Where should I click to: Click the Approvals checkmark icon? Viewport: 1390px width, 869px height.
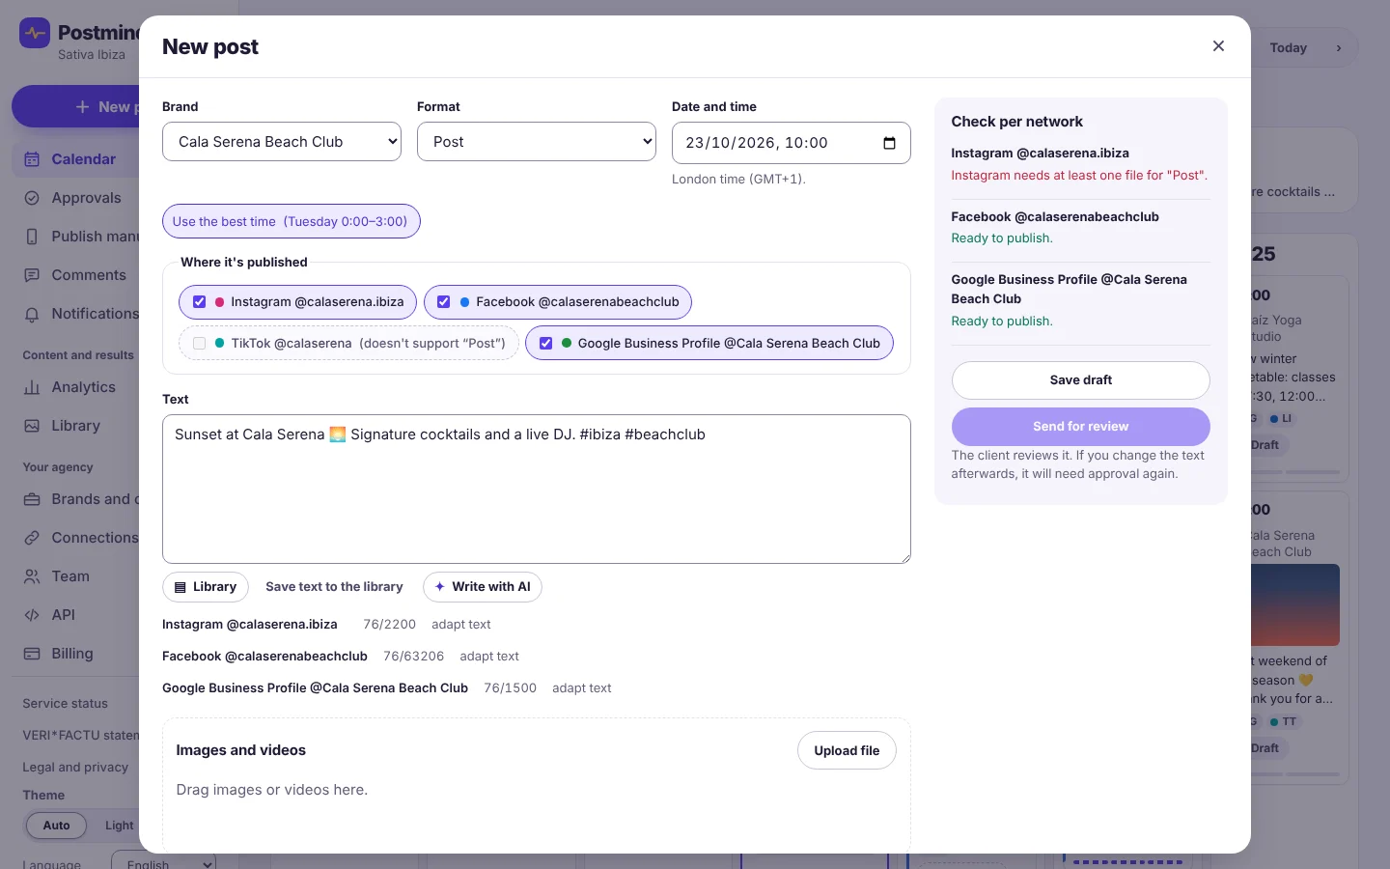[x=32, y=198]
